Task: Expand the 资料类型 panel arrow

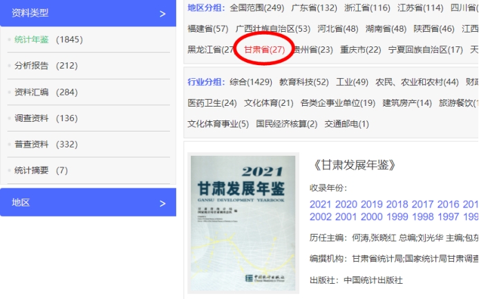Action: (x=162, y=14)
